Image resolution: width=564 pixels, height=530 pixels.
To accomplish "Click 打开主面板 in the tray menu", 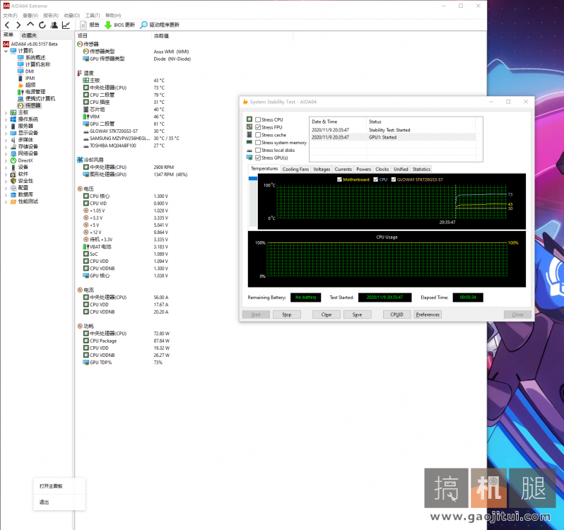I will tap(59, 486).
